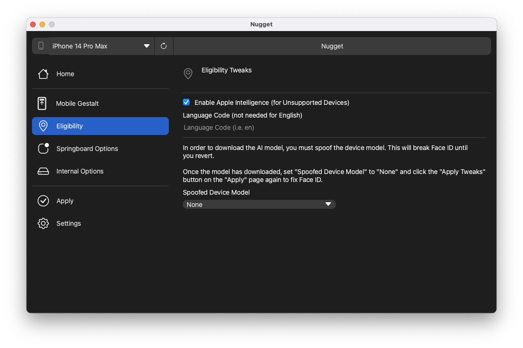Refresh the device list
Image resolution: width=523 pixels, height=348 pixels.
coord(164,46)
